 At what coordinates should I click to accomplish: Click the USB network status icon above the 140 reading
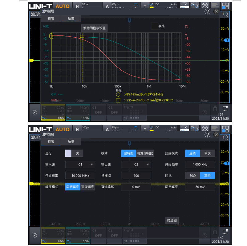click(225, 231)
